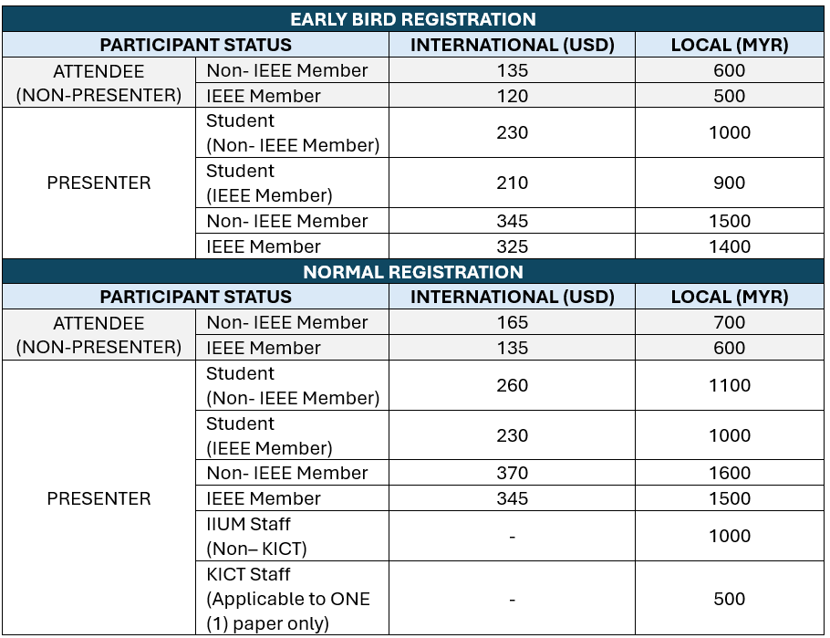Viewport: 830px width, 638px height.
Task: Select the 120 USD IEEE member price
Action: click(512, 96)
